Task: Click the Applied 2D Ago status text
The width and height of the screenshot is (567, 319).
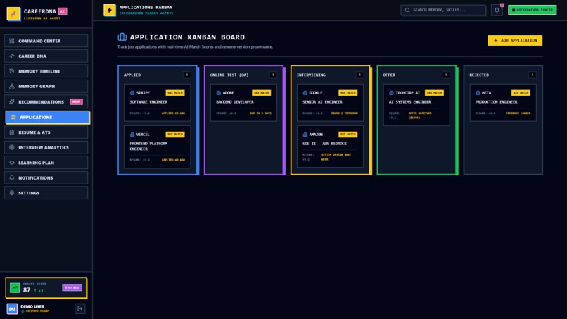Action: pyautogui.click(x=173, y=113)
